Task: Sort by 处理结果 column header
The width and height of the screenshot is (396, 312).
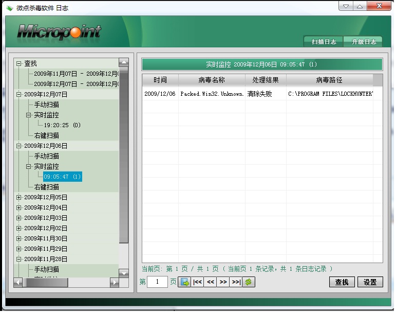Action: click(266, 80)
